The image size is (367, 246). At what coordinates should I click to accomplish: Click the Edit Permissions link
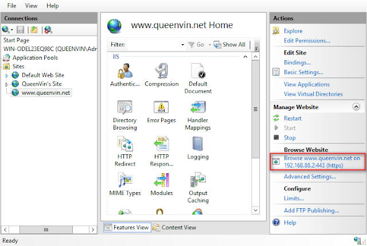point(307,41)
